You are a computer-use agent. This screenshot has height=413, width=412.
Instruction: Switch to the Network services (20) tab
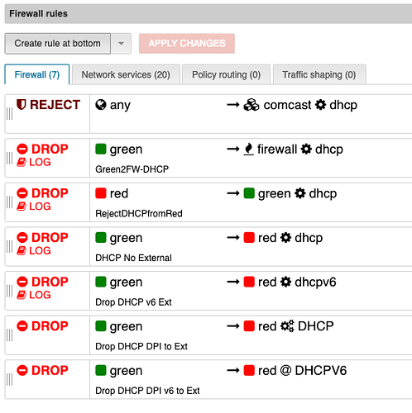click(x=126, y=74)
